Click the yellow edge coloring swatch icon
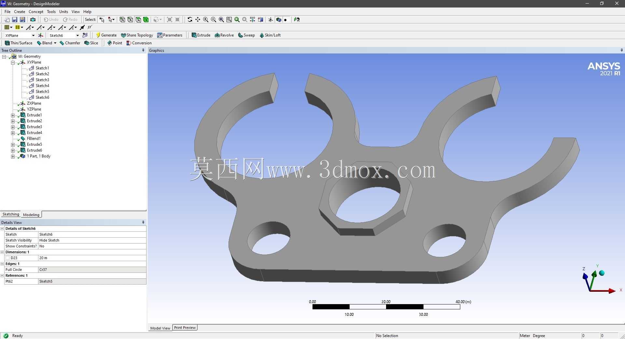This screenshot has height=339, width=625. click(x=18, y=27)
